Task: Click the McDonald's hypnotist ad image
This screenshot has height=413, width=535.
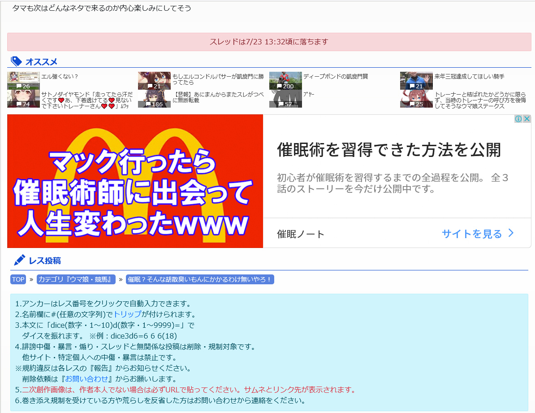Action: point(135,181)
